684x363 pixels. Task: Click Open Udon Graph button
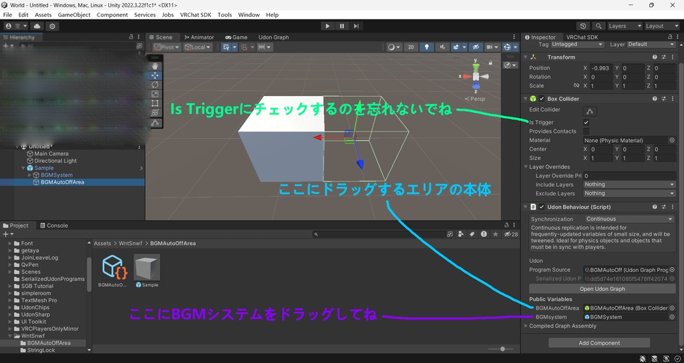[602, 289]
